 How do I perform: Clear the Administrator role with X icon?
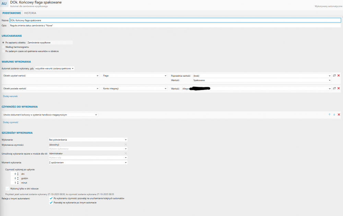point(126,154)
